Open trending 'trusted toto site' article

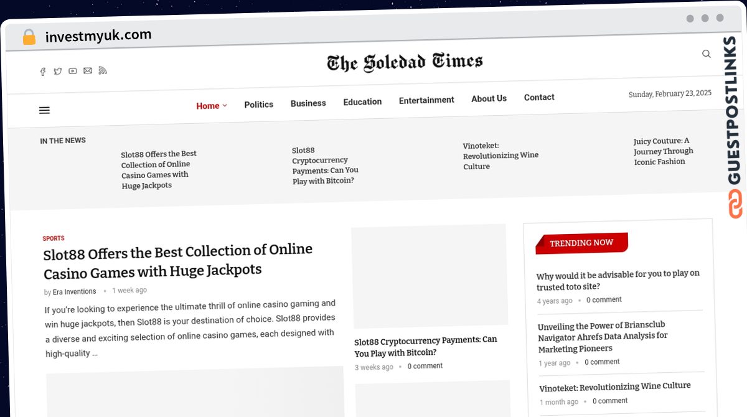pyautogui.click(x=618, y=280)
